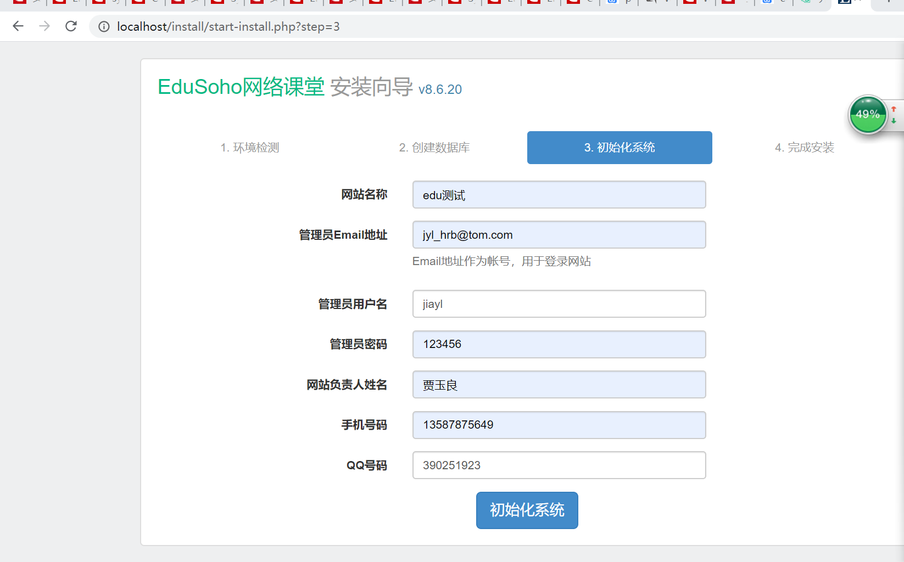Screen dimensions: 904x562
Task: Select the active step 3 初始化系统 tab
Action: click(x=620, y=148)
